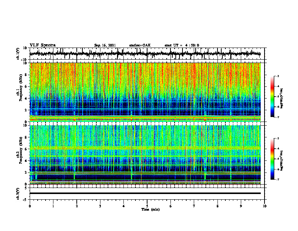Click the date text "Sep. 16, 2021"
298x231 pixels.
tap(105, 45)
